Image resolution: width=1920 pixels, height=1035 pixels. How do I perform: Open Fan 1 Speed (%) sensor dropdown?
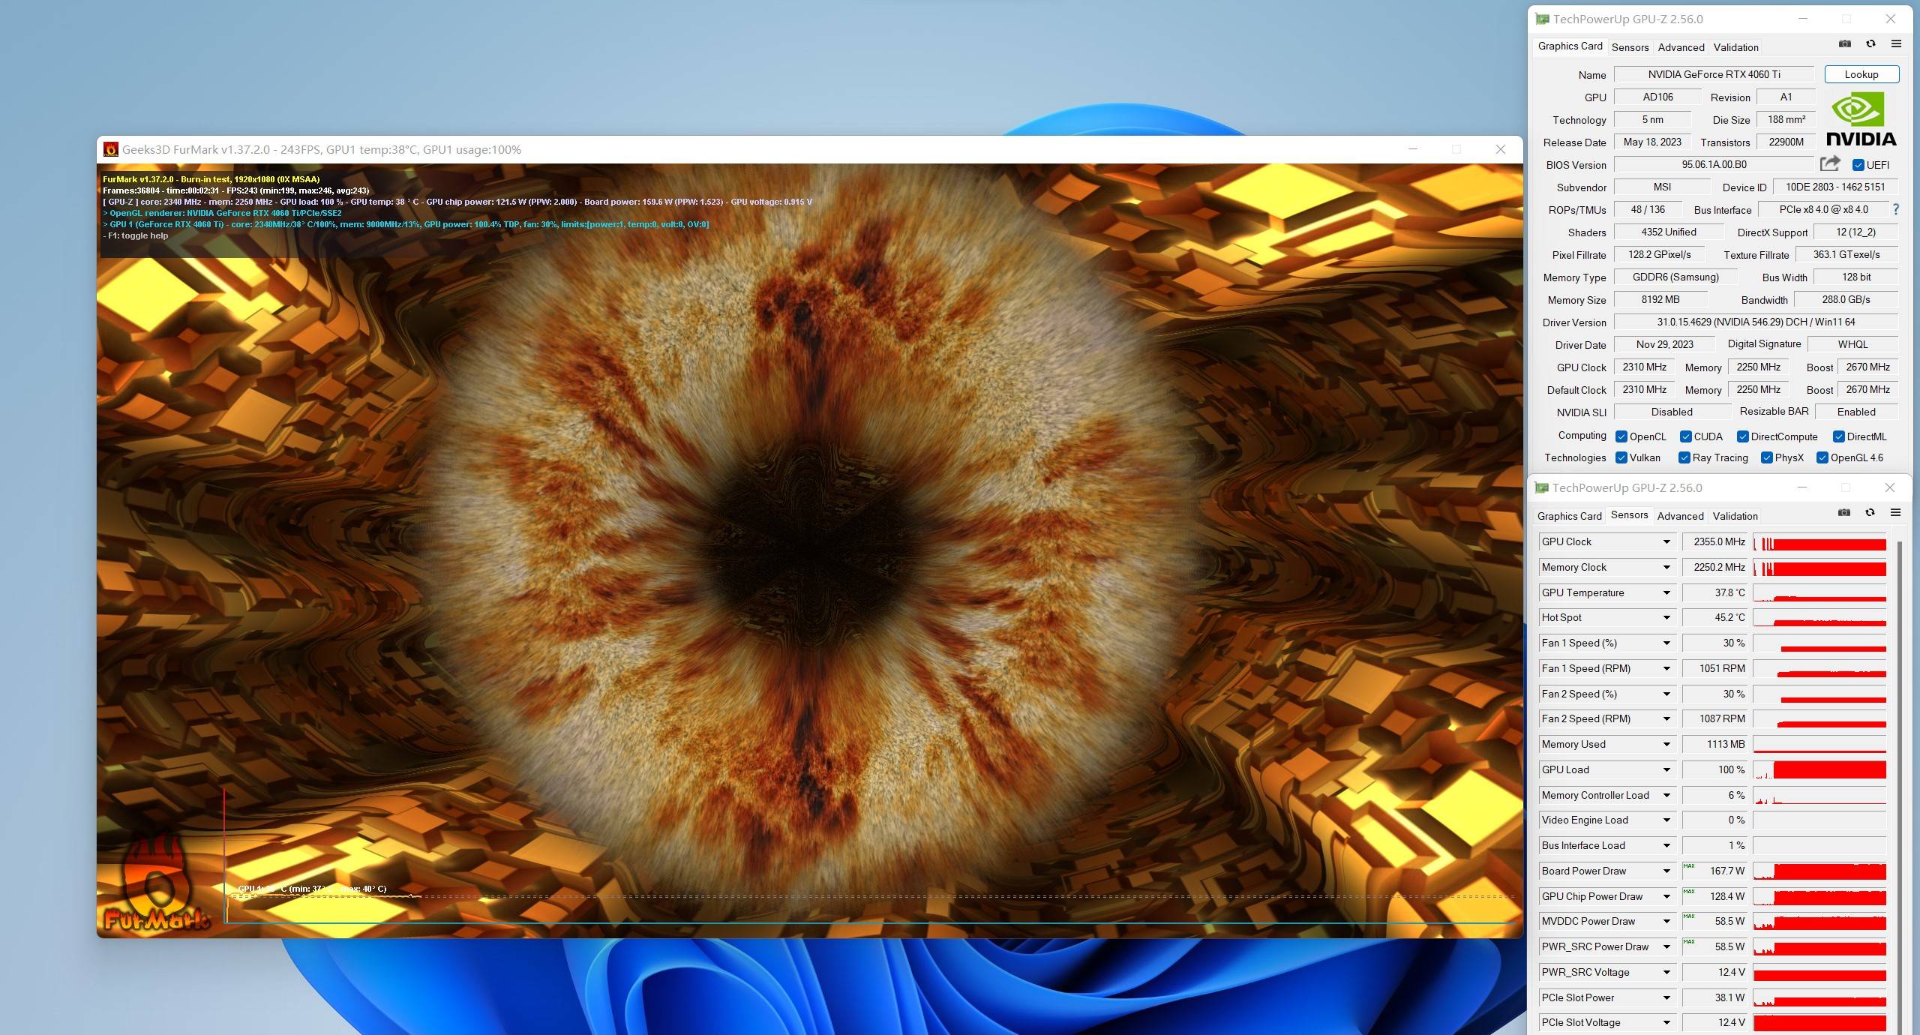pos(1666,643)
